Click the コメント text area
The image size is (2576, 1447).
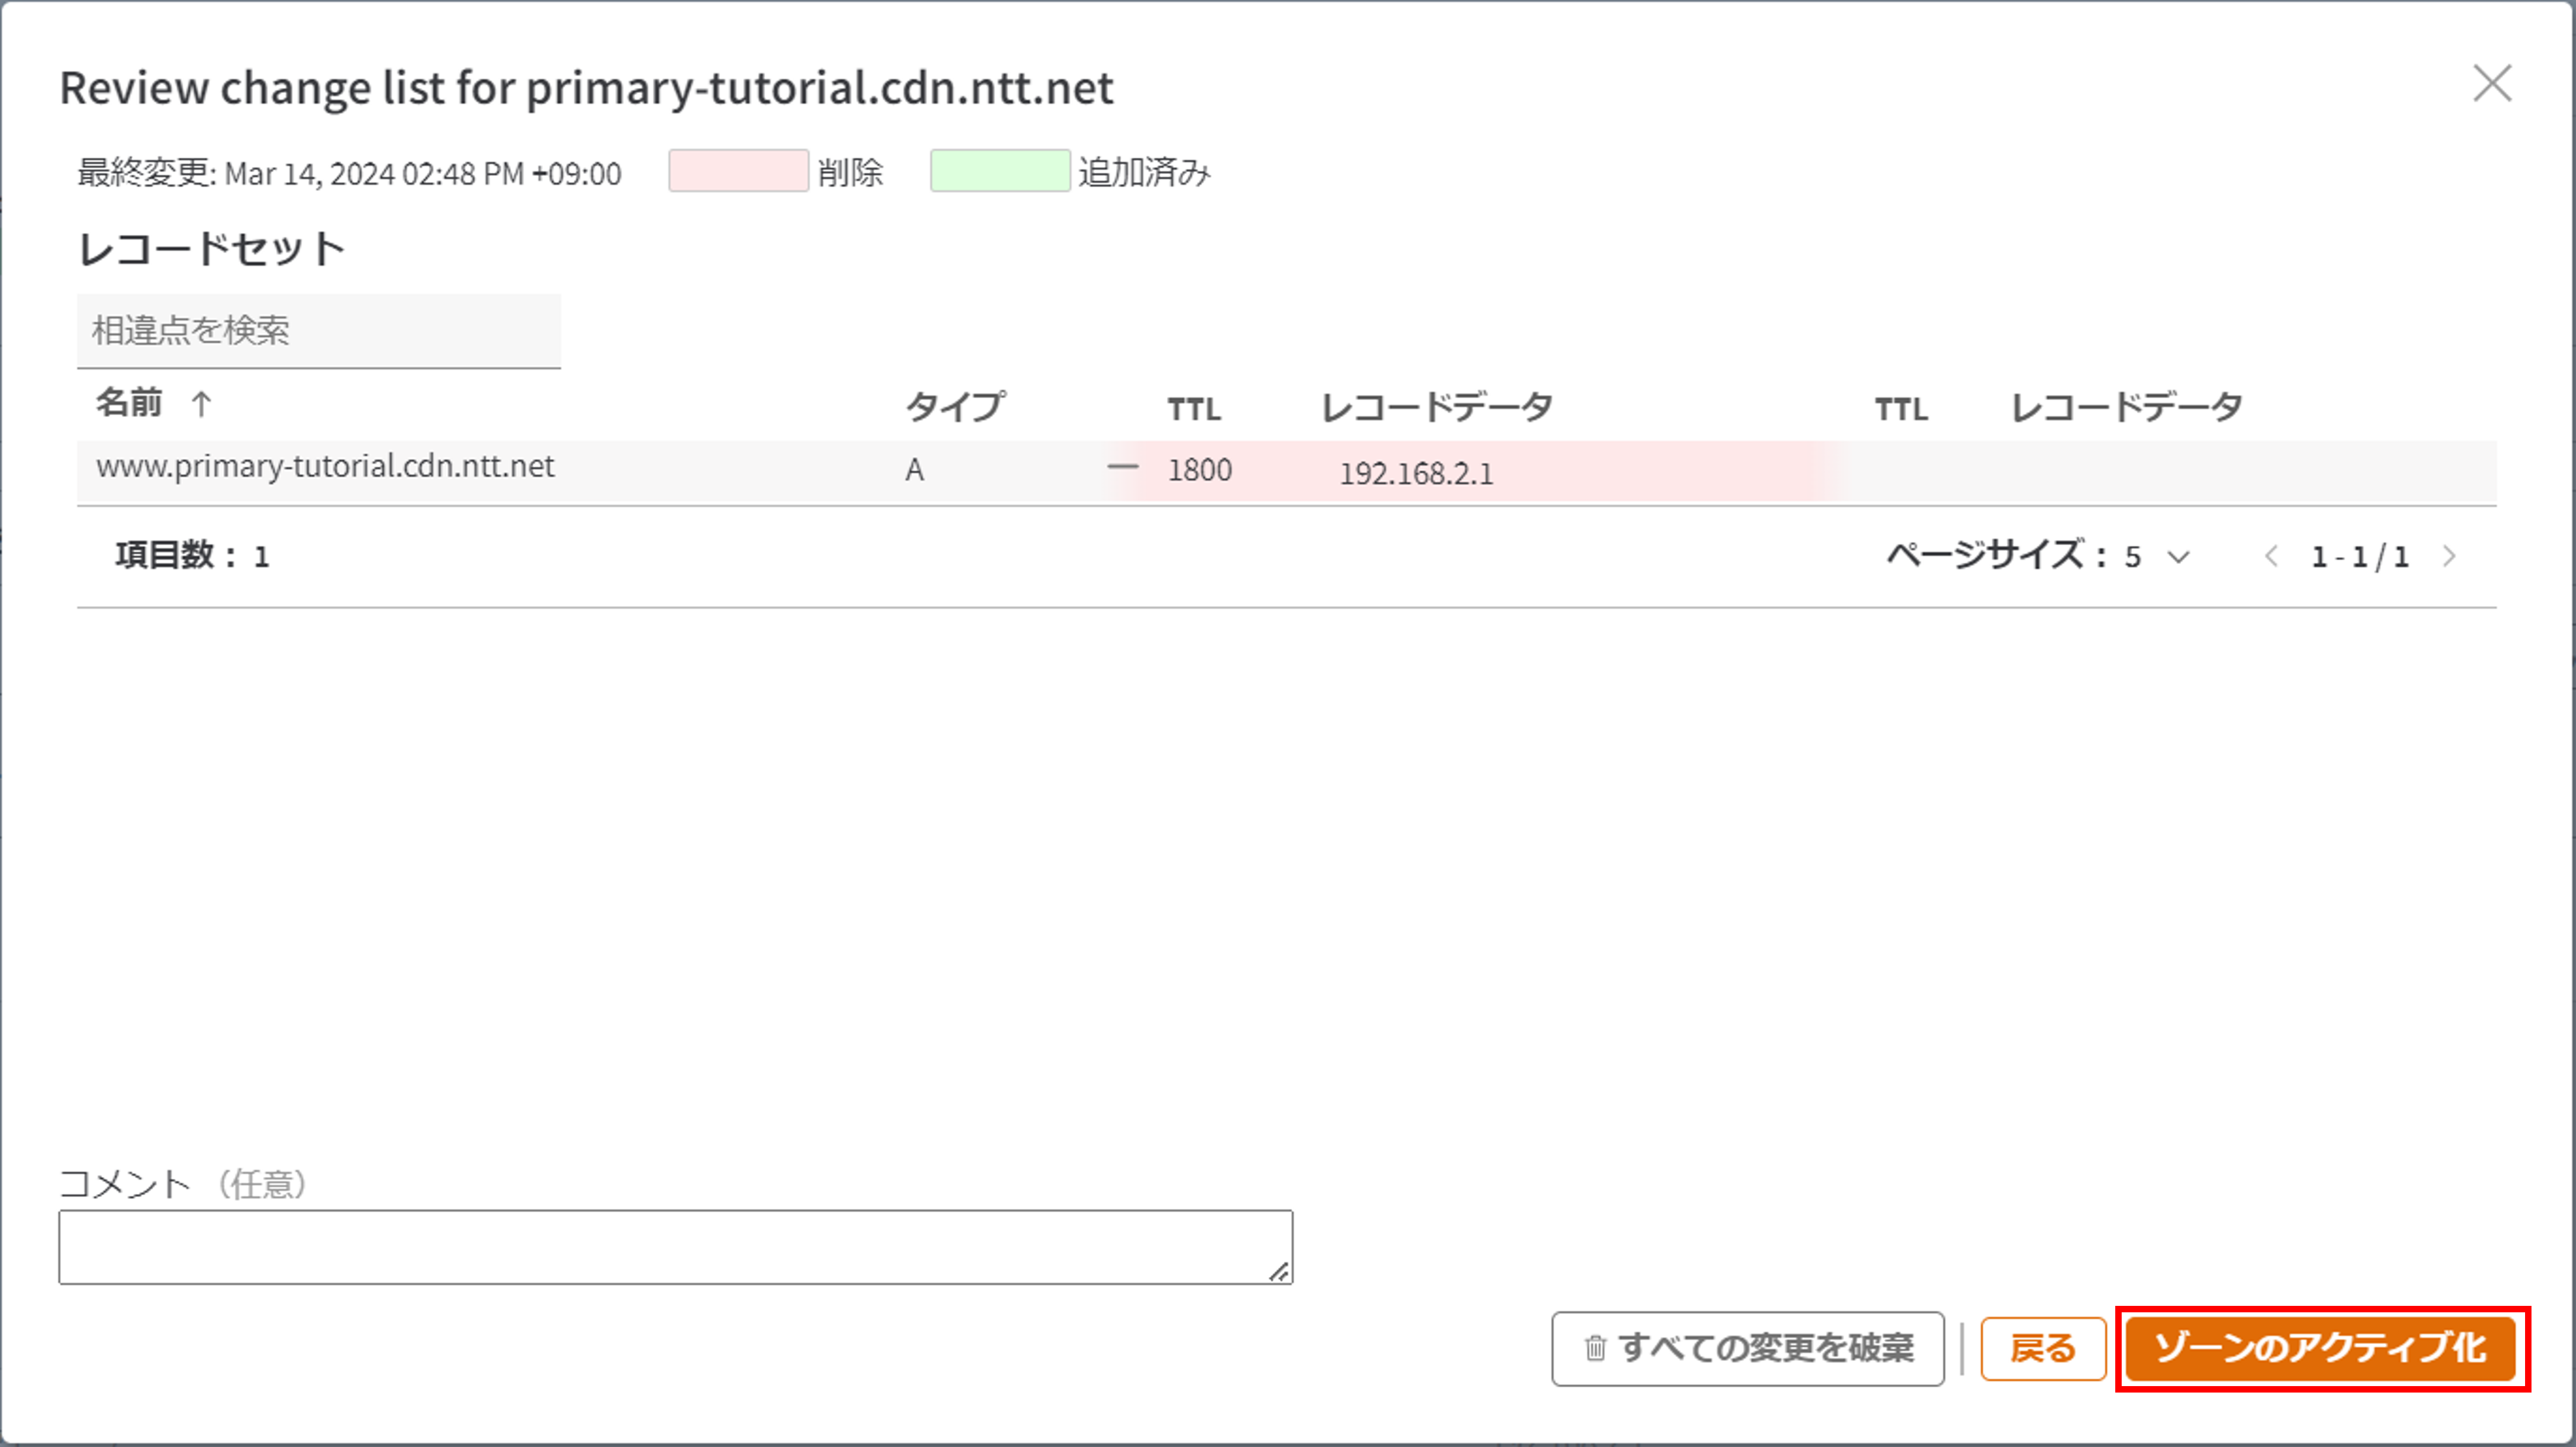pyautogui.click(x=675, y=1246)
